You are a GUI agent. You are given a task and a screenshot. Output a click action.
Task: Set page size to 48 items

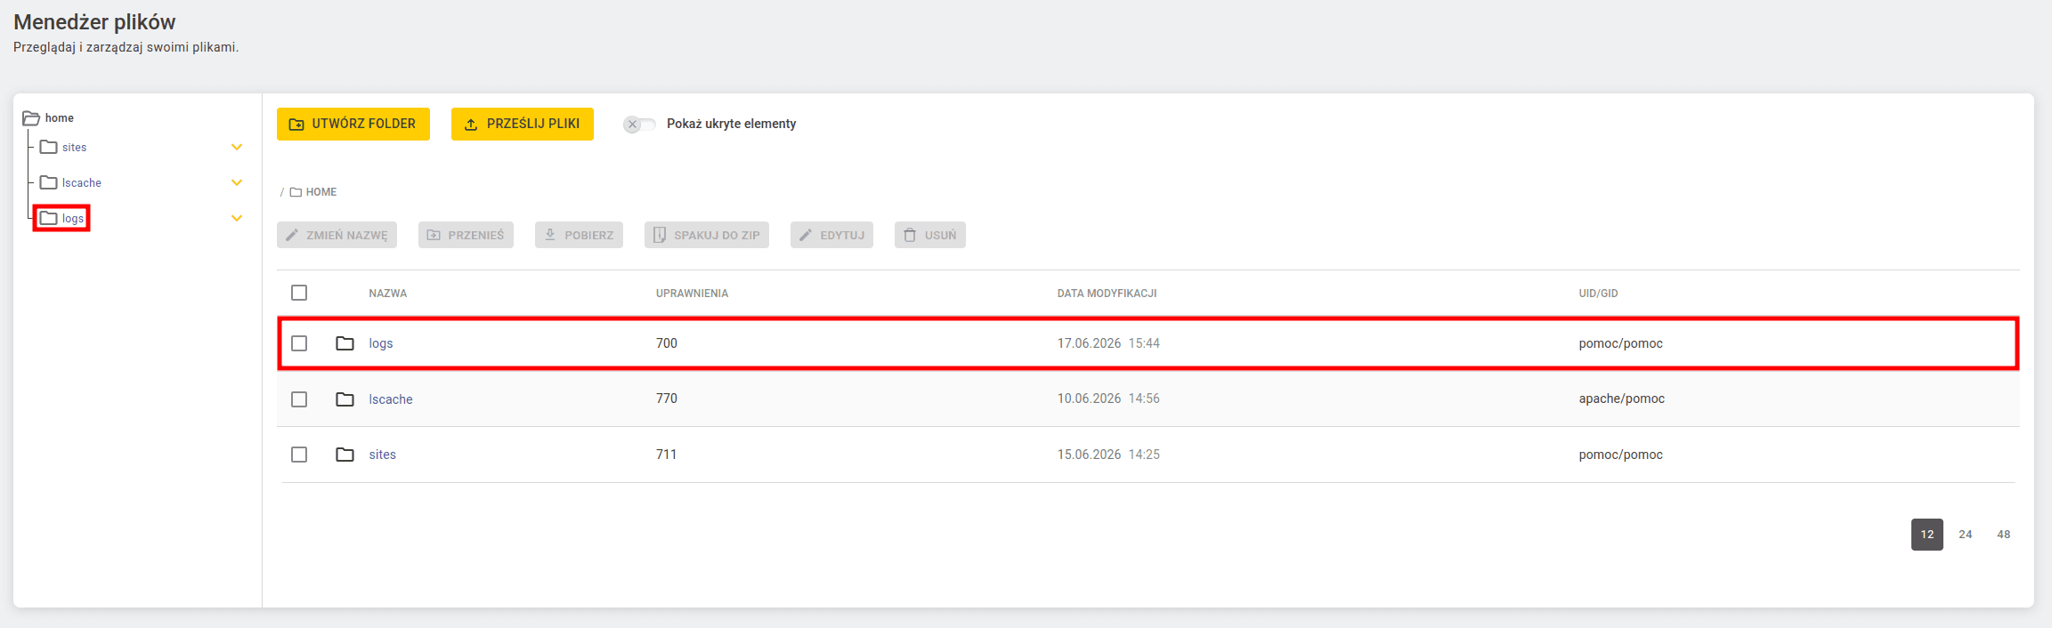(2004, 535)
